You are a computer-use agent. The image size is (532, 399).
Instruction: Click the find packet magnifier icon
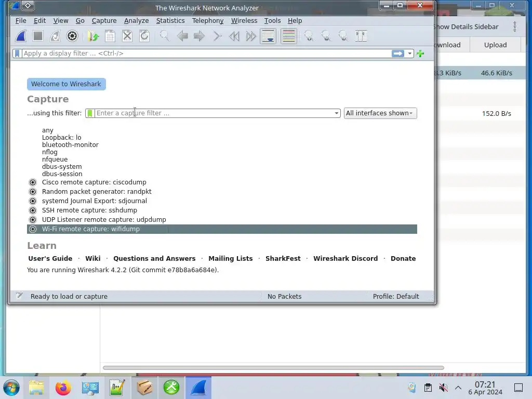point(165,36)
